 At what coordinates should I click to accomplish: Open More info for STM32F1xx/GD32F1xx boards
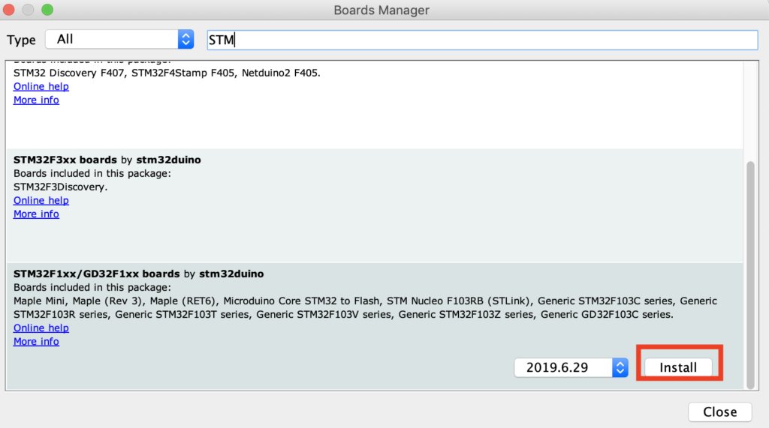coord(36,341)
